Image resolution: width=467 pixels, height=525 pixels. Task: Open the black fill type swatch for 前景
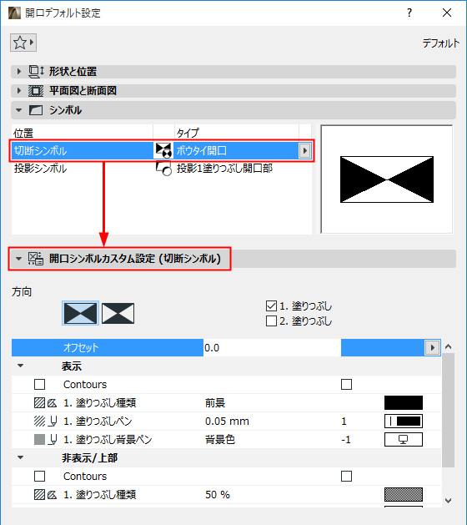[x=404, y=403]
